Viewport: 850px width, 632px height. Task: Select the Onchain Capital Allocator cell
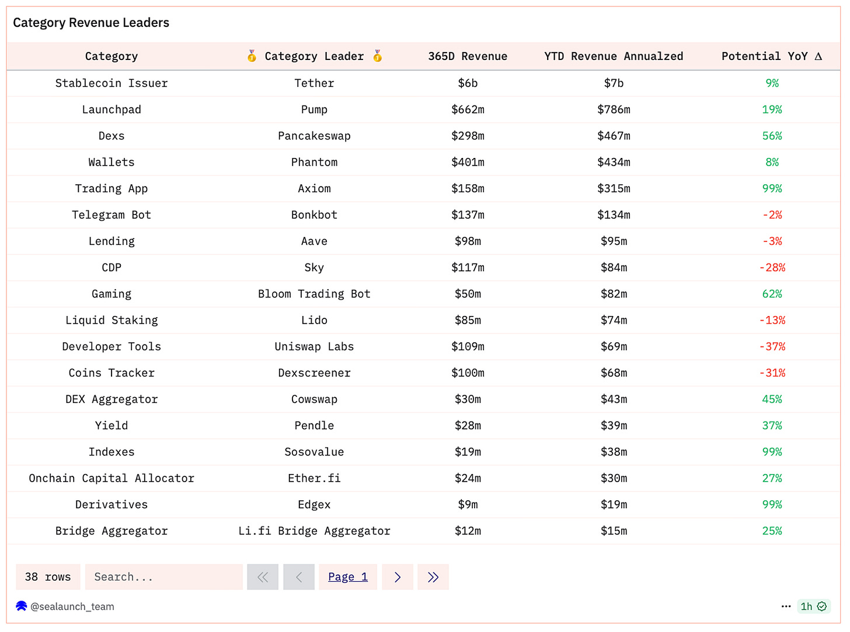click(112, 478)
